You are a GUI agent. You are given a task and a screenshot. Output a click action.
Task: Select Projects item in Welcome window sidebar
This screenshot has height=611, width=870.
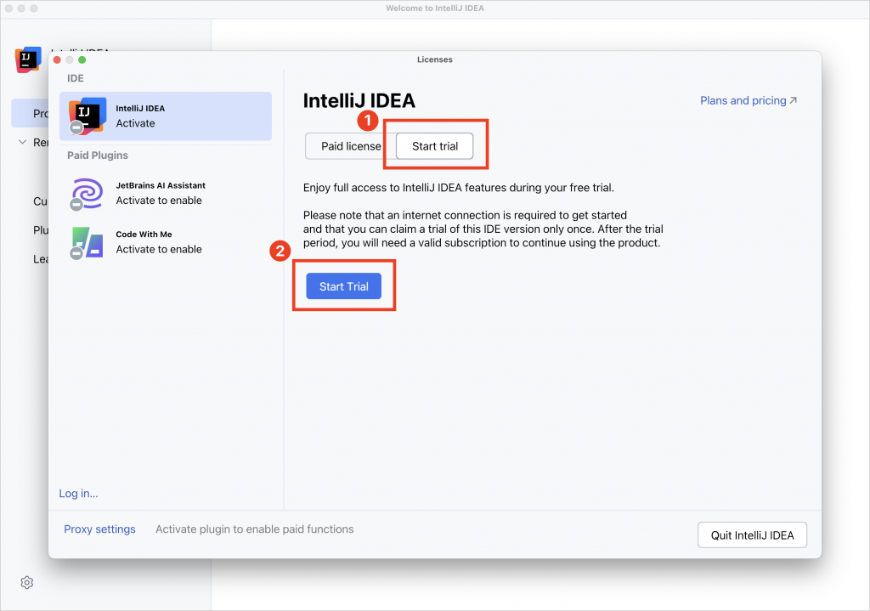pyautogui.click(x=30, y=113)
